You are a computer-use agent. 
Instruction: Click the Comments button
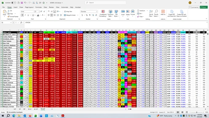(194, 7)
